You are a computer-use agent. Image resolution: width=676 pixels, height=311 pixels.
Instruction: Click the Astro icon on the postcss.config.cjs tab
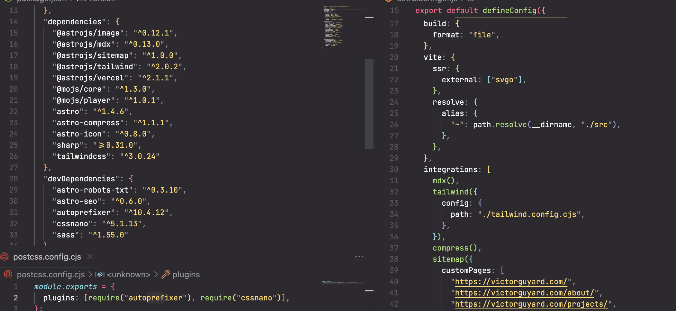tap(4, 256)
